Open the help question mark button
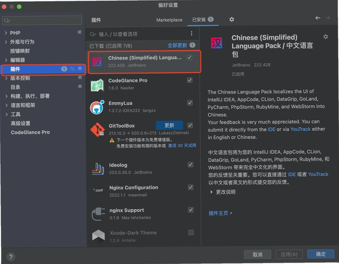Image resolution: width=339 pixels, height=264 pixels. [11, 257]
